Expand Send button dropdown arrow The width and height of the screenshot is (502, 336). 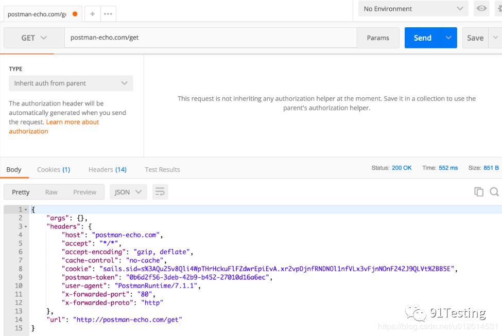coord(448,38)
